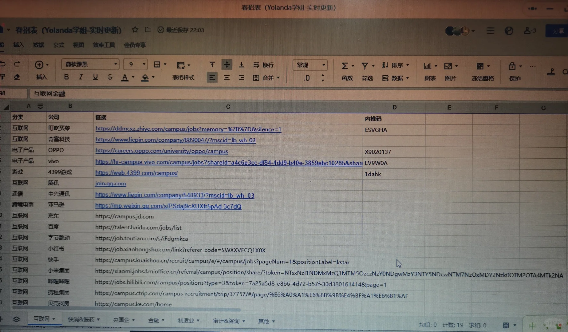Image resolution: width=568 pixels, height=332 pixels.
Task: Star this document as a favorite
Action: click(x=135, y=30)
